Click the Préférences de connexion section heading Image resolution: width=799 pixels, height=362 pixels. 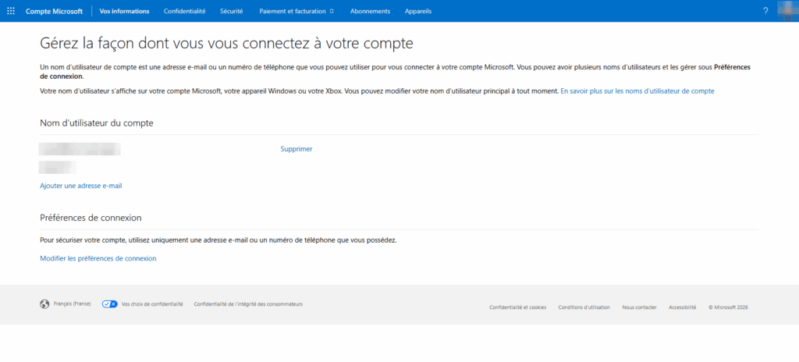pyautogui.click(x=91, y=218)
